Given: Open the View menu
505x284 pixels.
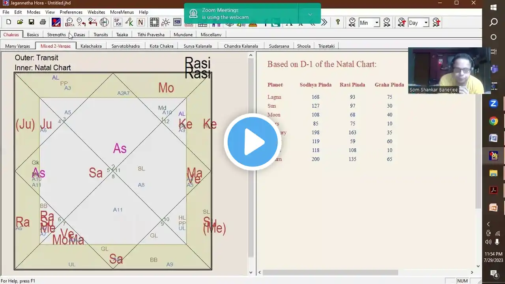Looking at the screenshot, I should [50, 12].
